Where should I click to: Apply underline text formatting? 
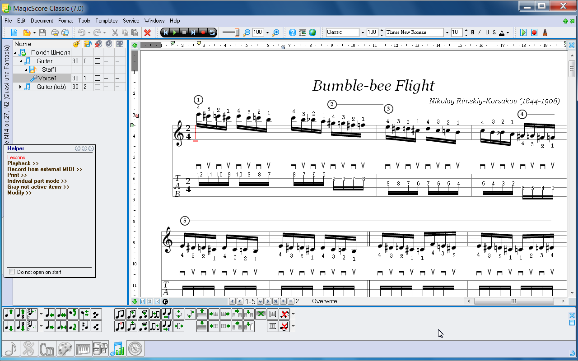[x=487, y=32]
